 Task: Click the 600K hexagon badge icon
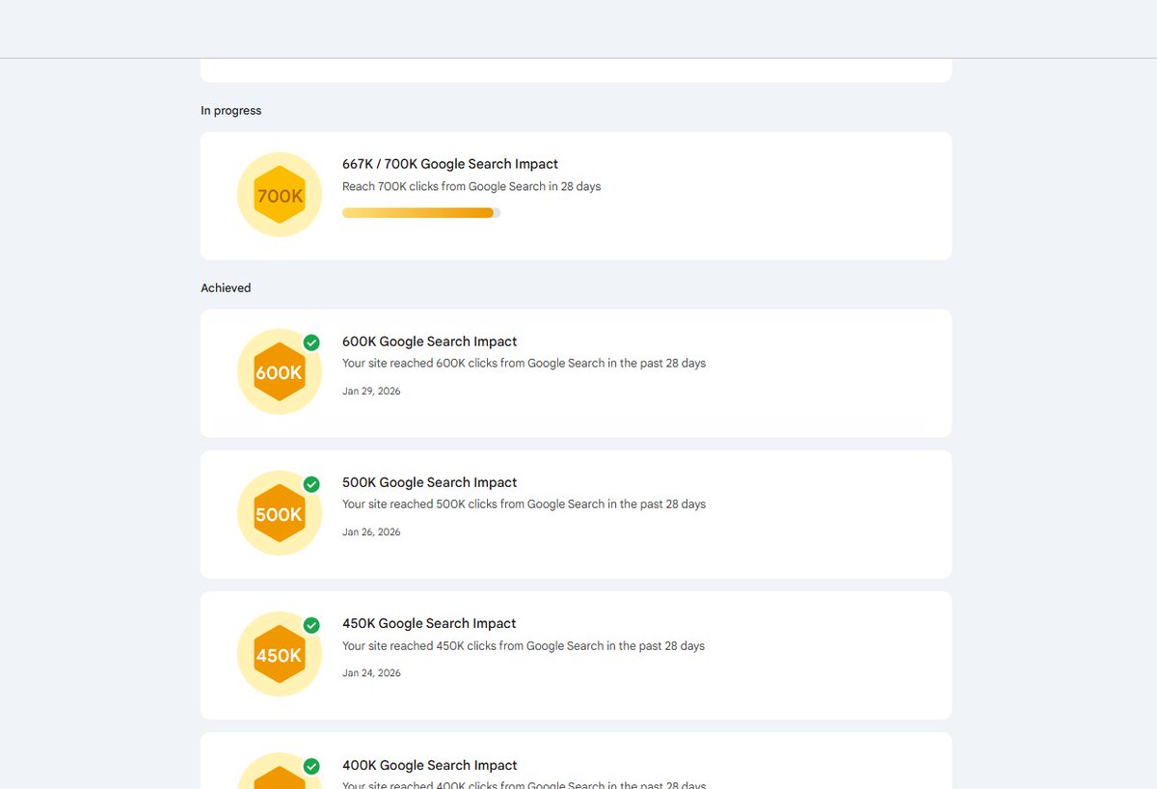(x=280, y=372)
